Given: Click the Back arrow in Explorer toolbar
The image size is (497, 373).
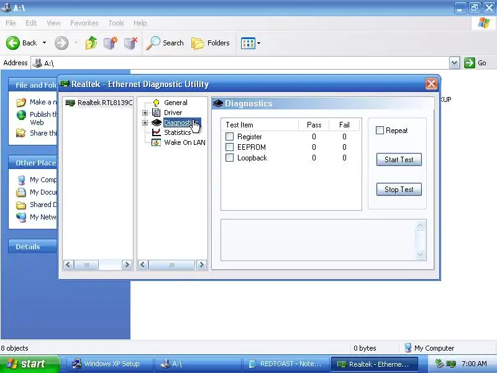Looking at the screenshot, I should click(x=13, y=43).
